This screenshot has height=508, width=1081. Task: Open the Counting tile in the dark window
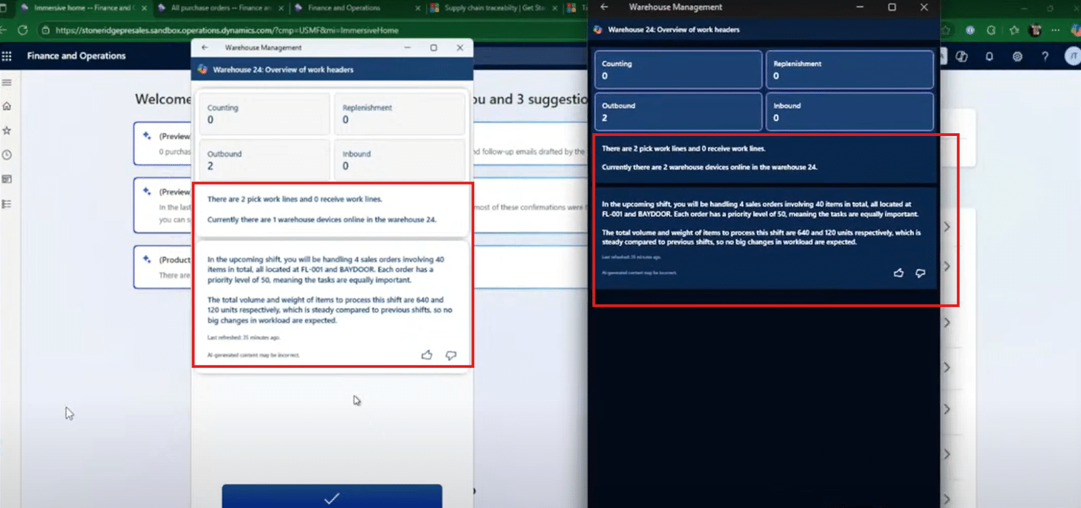(678, 70)
